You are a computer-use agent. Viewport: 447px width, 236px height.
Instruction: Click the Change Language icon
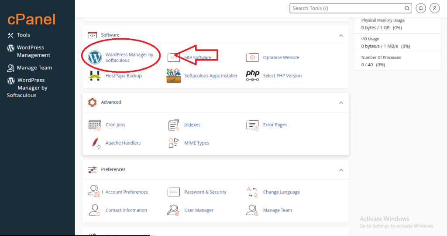[x=252, y=192]
